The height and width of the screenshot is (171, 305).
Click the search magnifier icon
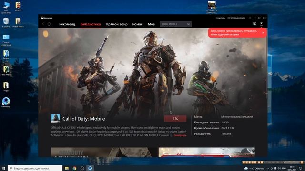point(189,24)
